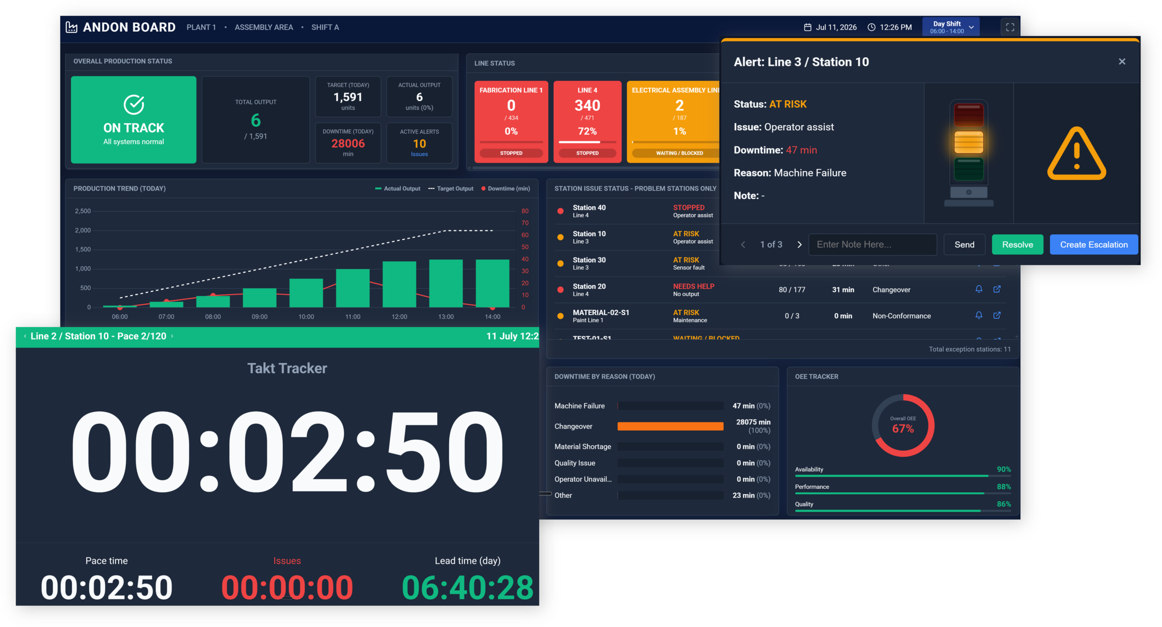Click the bell icon on MATERIAL-02-S1 row
This screenshot has height=627, width=1162.
979,315
